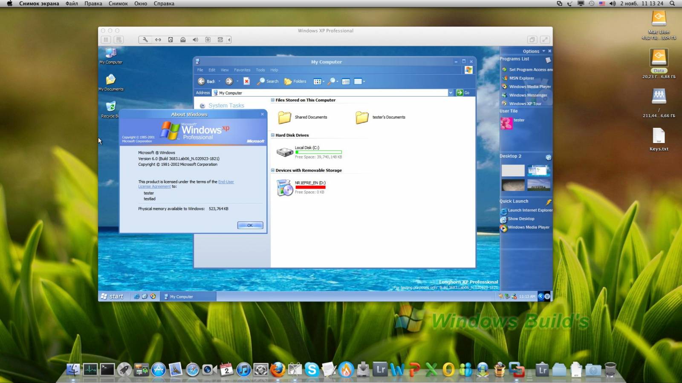Click OK in About Windows dialog

[250, 225]
